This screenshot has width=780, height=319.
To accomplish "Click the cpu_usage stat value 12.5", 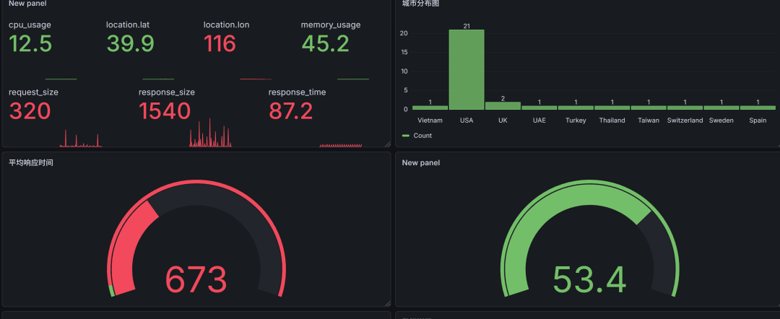I will (30, 44).
